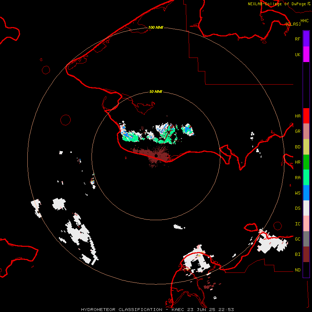Click the magenta UK color swatch
Screen dimensions: 312x312
pyautogui.click(x=306, y=54)
